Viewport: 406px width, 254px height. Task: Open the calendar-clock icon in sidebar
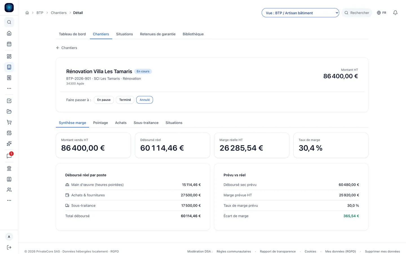(9, 133)
